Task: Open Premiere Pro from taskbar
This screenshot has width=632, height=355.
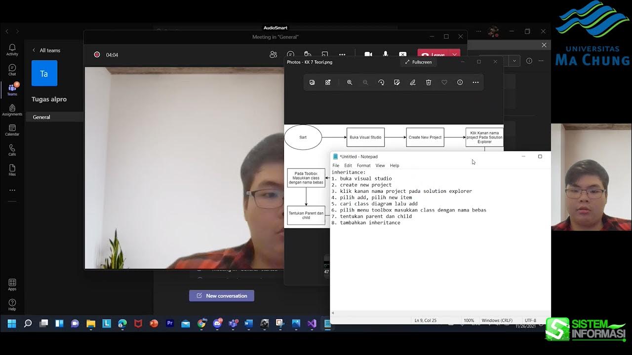Action: (x=170, y=323)
